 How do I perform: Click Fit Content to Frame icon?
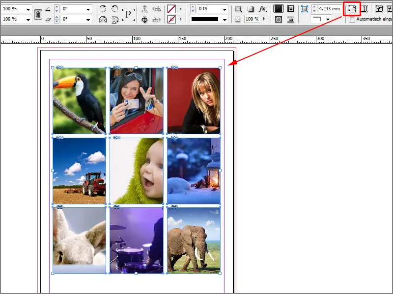tap(379, 9)
